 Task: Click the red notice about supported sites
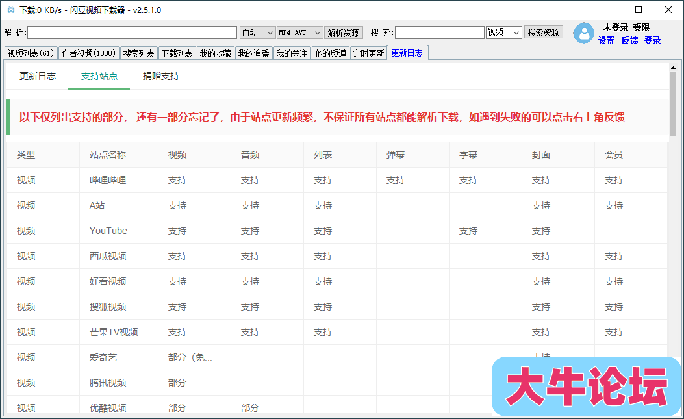coord(322,117)
